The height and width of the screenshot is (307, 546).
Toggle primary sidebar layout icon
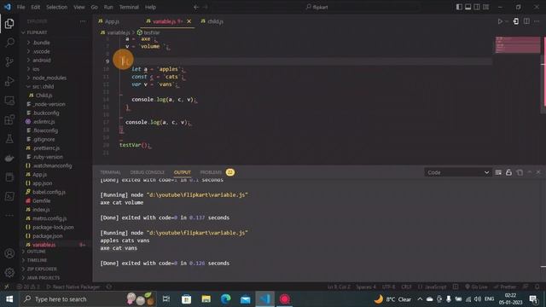pyautogui.click(x=459, y=7)
